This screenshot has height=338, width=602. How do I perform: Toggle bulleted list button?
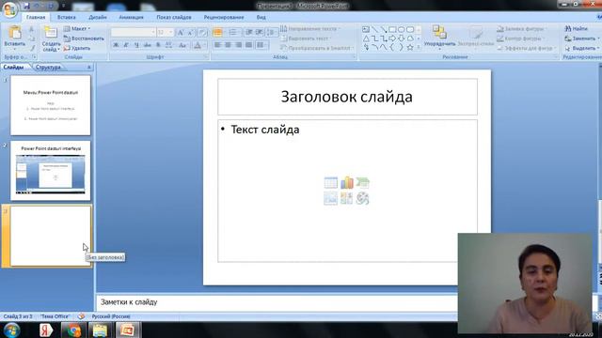click(x=217, y=33)
